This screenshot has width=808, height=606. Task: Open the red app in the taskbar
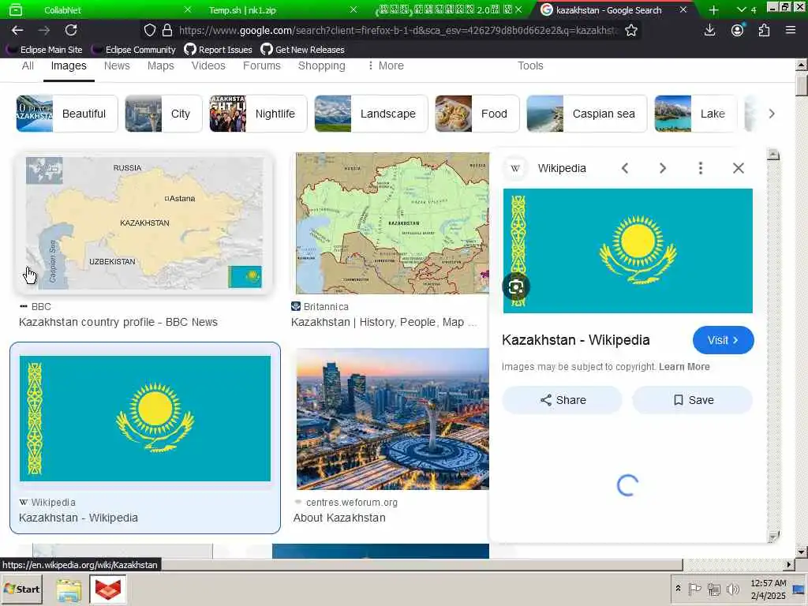pos(107,589)
